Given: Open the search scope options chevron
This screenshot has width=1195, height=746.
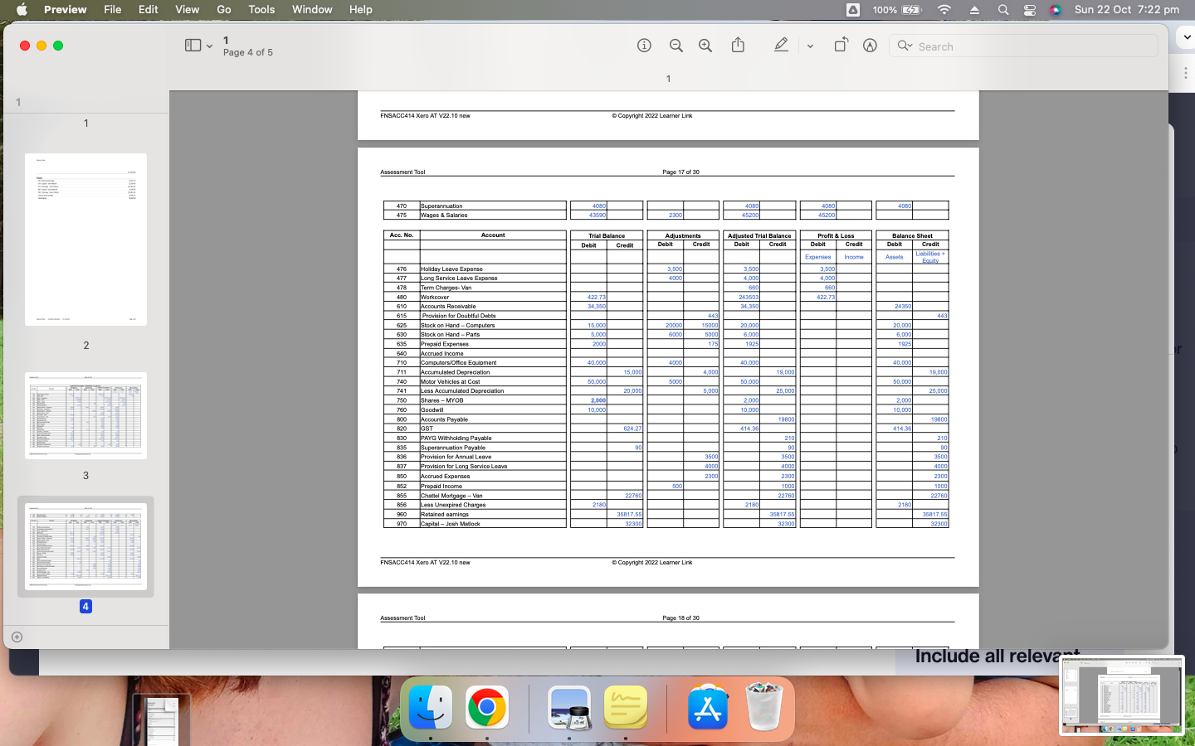Looking at the screenshot, I should (x=909, y=46).
